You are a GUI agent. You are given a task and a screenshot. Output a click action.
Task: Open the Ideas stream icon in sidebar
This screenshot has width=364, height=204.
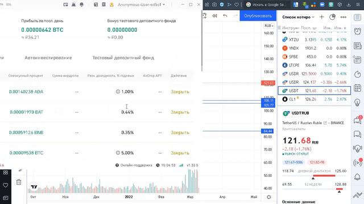pyautogui.click(x=358, y=148)
